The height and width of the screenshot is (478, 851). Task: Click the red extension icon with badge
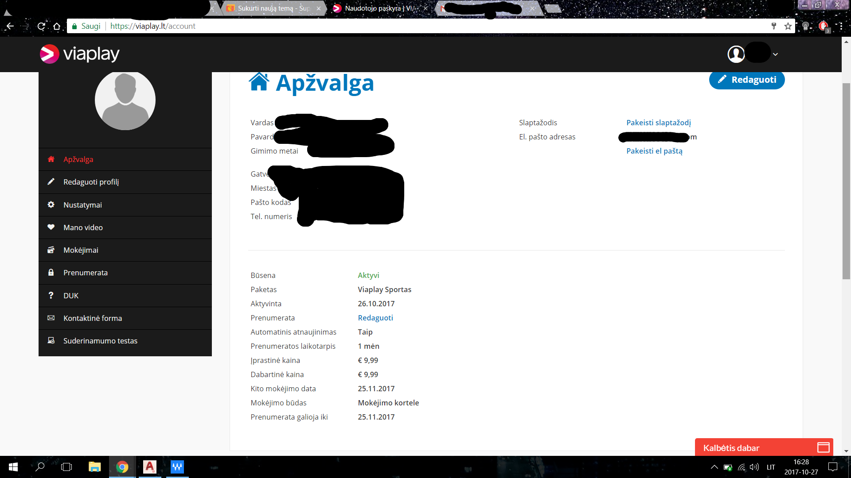point(824,27)
